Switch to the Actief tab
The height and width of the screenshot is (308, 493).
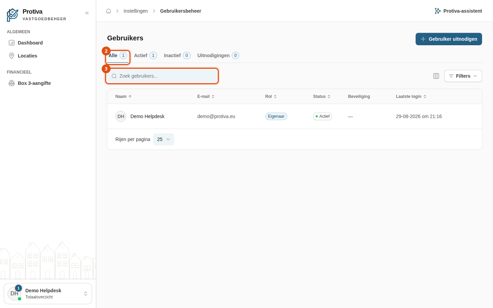pos(146,55)
